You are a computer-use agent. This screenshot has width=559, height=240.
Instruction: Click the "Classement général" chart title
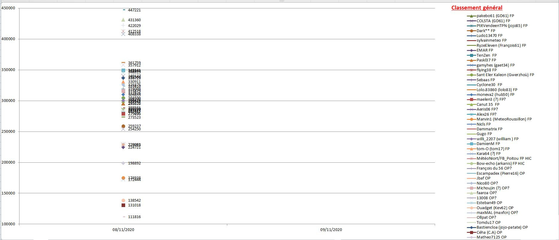(x=477, y=8)
